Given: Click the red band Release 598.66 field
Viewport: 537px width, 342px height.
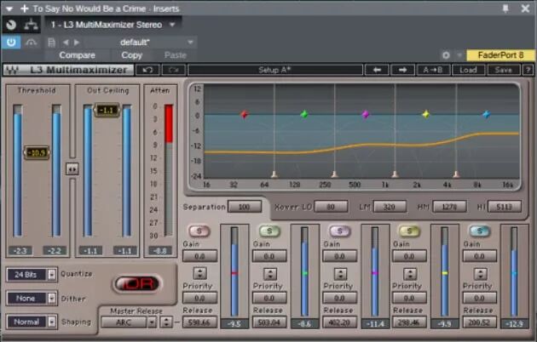Looking at the screenshot, I should point(199,322).
